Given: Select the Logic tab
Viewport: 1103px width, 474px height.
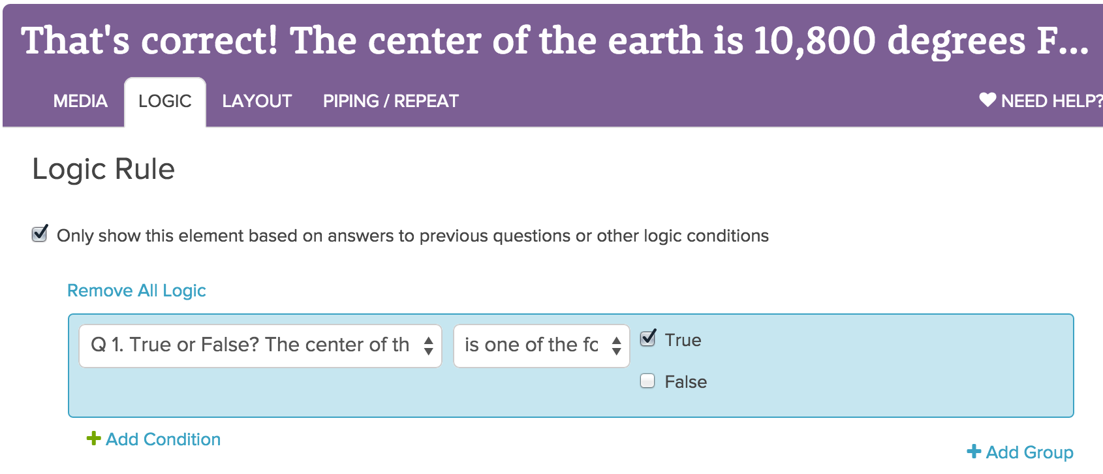Looking at the screenshot, I should point(165,101).
